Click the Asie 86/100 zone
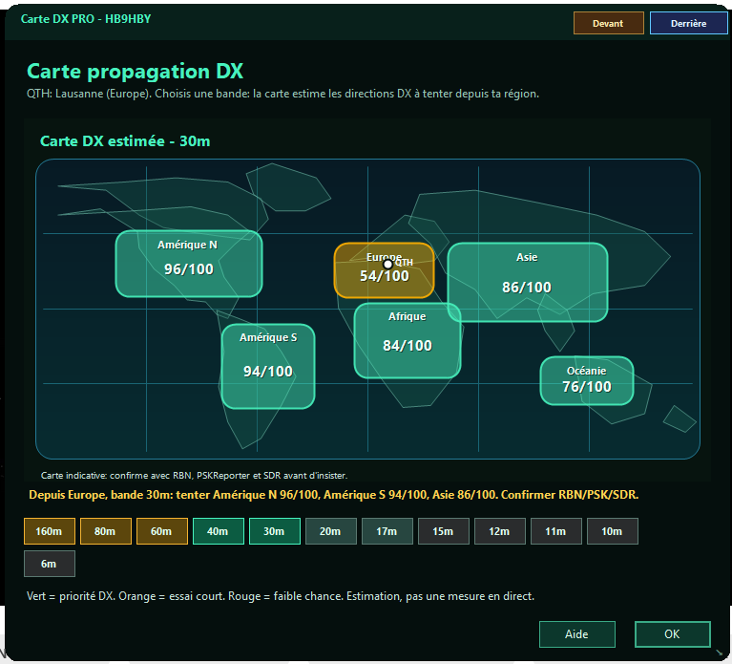The image size is (732, 664). [528, 282]
